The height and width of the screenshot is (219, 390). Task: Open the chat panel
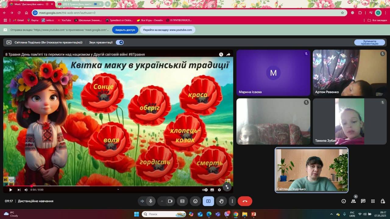point(363,201)
